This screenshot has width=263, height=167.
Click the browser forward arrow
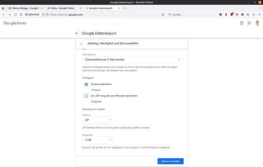(9, 15)
